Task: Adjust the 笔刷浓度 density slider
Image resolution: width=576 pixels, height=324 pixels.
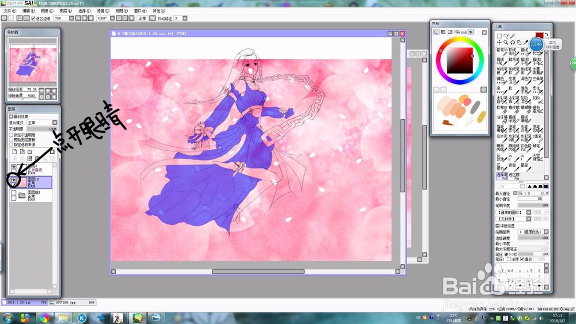Action: coord(533,205)
